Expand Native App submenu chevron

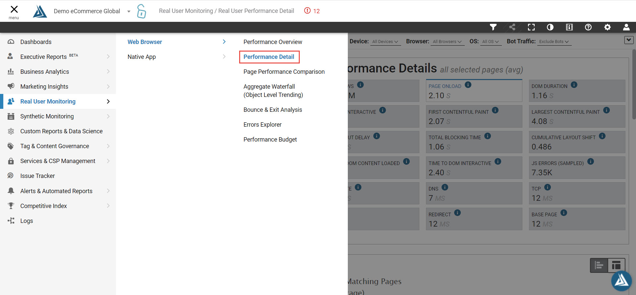click(224, 57)
